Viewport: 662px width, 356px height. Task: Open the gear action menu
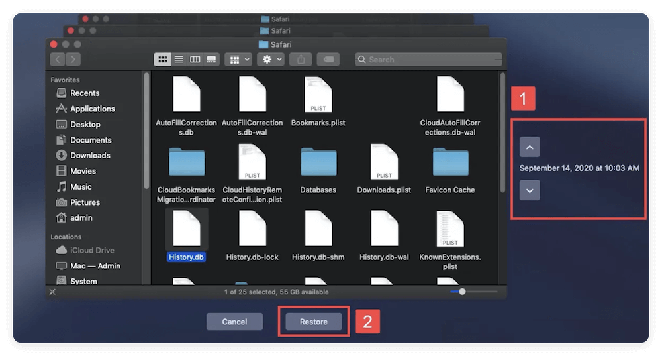[x=270, y=60]
